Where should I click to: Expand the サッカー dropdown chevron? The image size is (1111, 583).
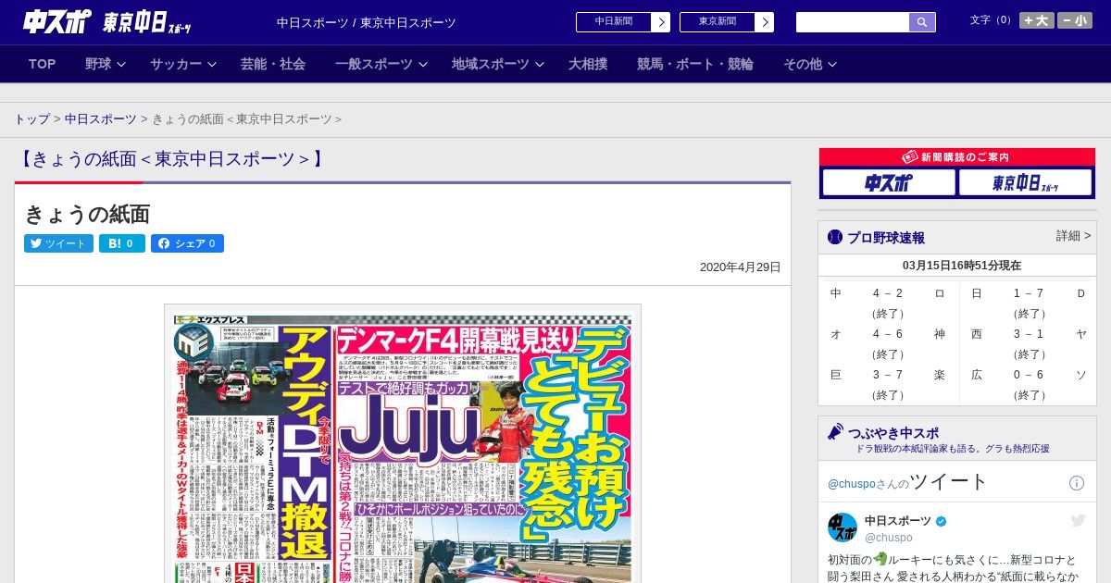(212, 64)
